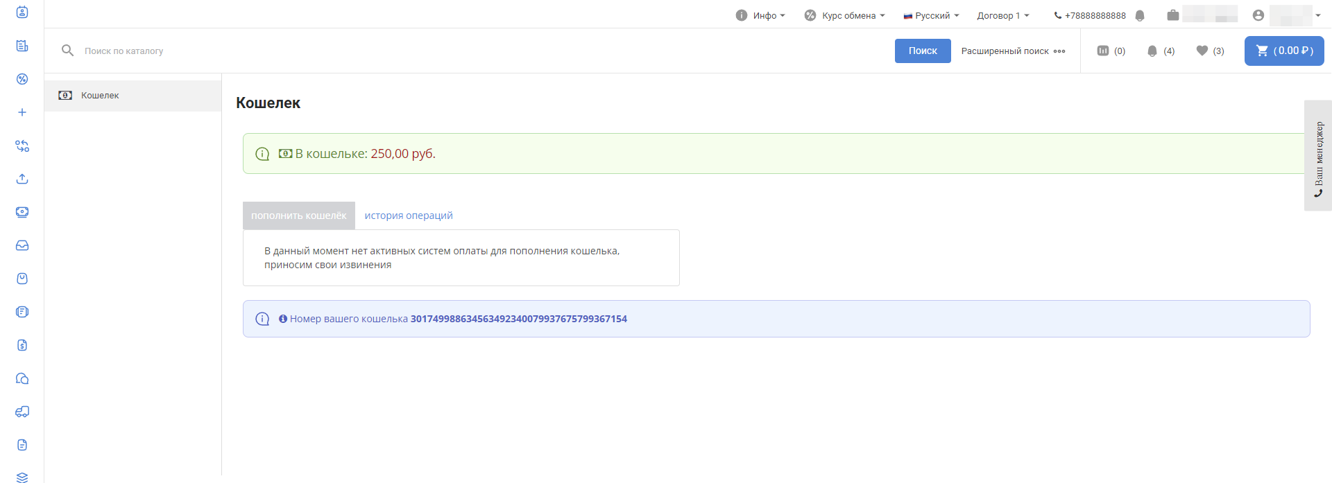Click the plus icon in left sidebar

point(22,112)
